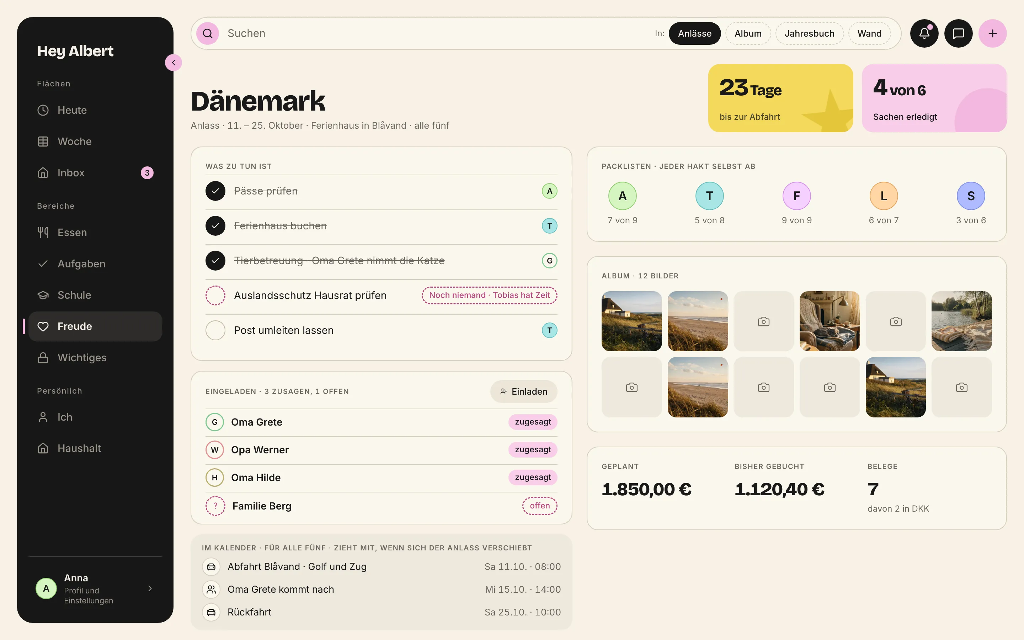Image resolution: width=1024 pixels, height=640 pixels.
Task: Click the date Sa 25.10. · 10:00
Action: [x=523, y=612]
